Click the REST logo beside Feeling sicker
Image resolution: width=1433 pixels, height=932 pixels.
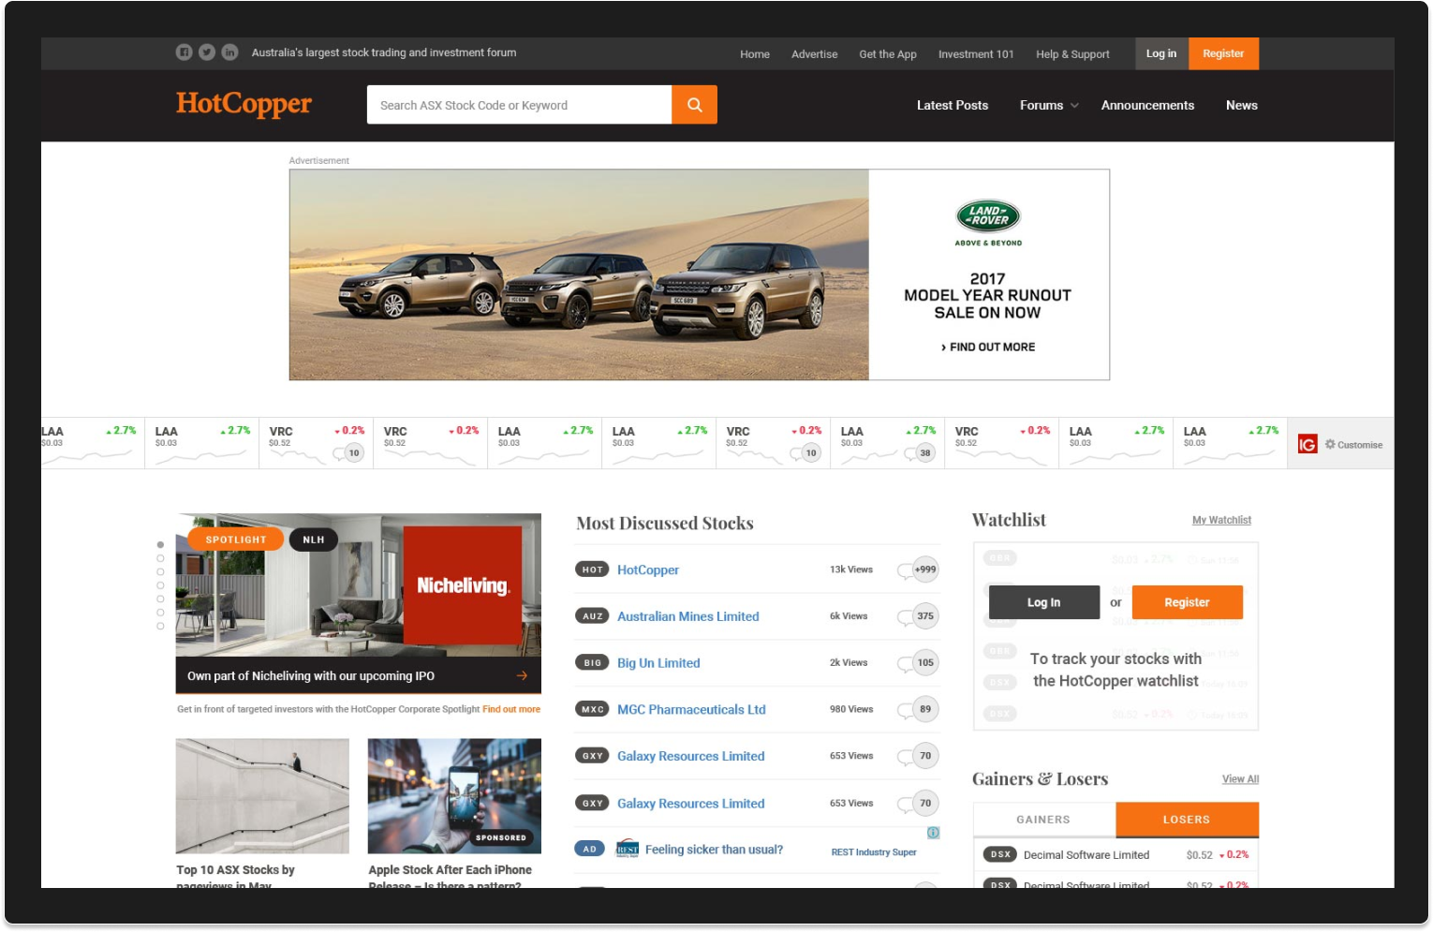click(627, 849)
